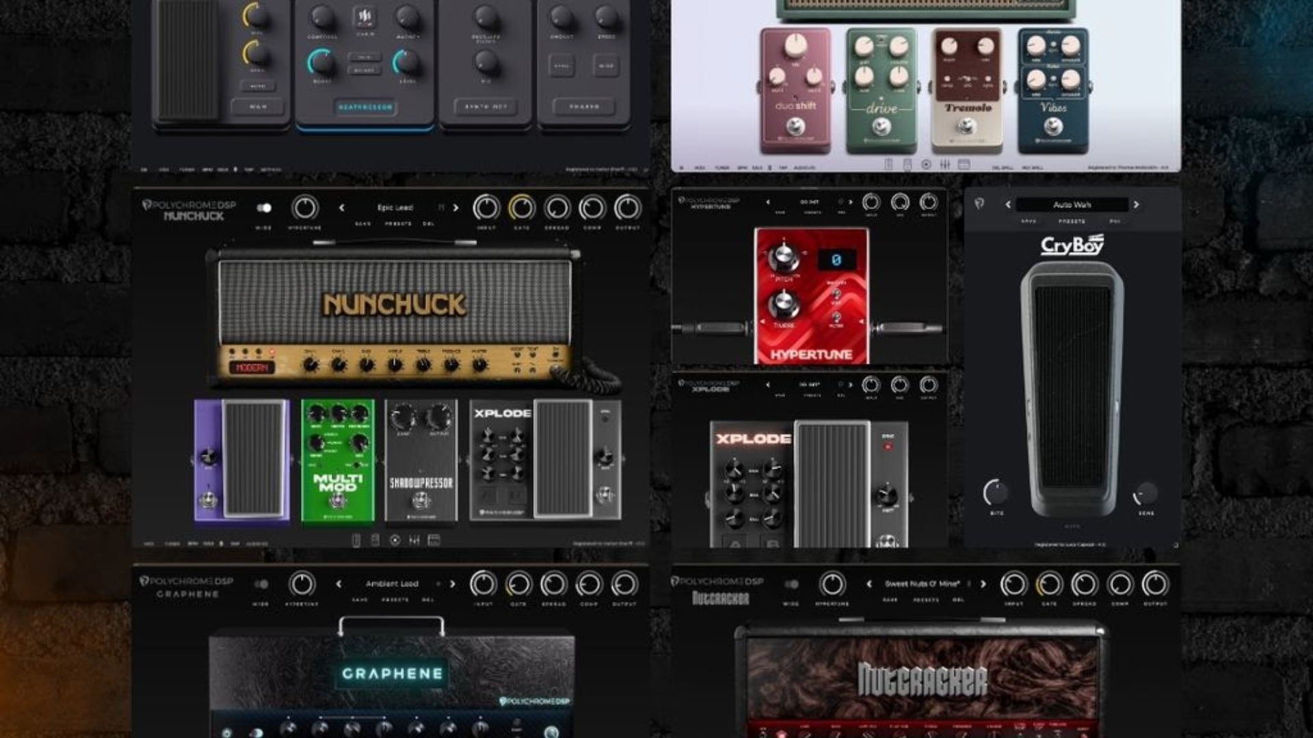
Task: Click SAVE button in the Nunchuck header
Action: pyautogui.click(x=363, y=224)
